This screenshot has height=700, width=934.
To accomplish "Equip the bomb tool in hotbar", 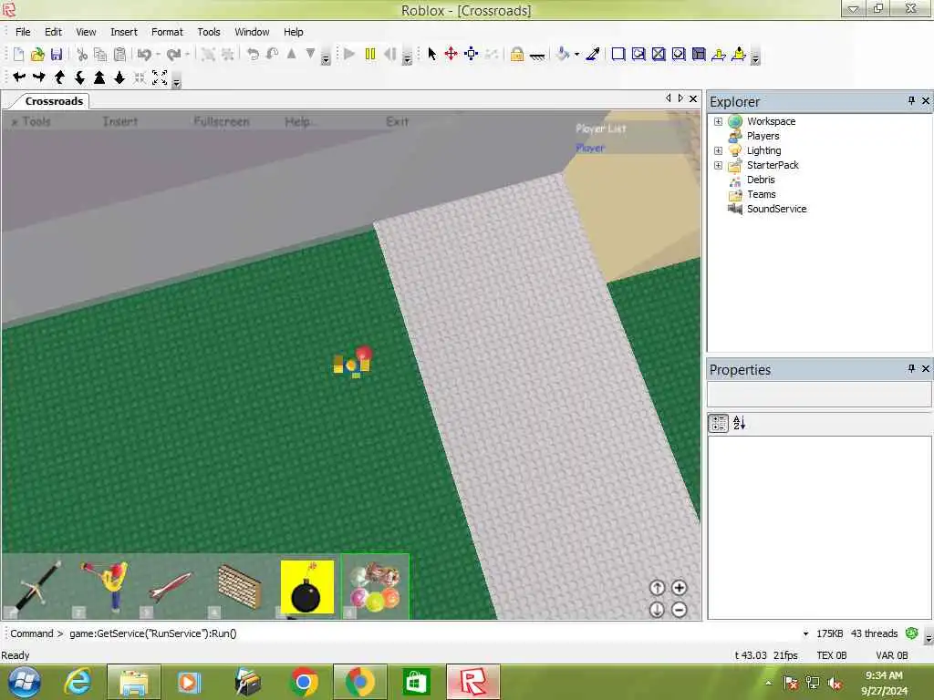I will (x=307, y=586).
